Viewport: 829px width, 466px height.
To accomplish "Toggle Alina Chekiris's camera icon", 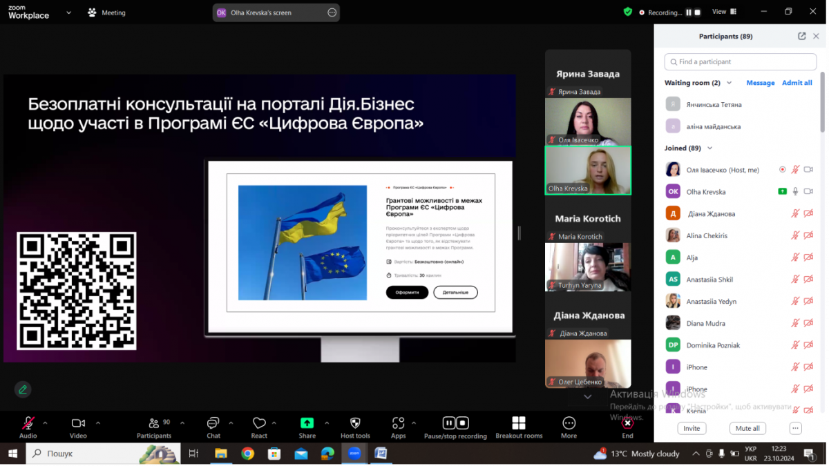I will tap(809, 235).
